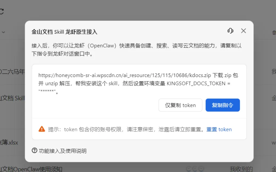Click the blue 复制指令 button
Image resolution: width=276 pixels, height=172 pixels.
coord(223,105)
